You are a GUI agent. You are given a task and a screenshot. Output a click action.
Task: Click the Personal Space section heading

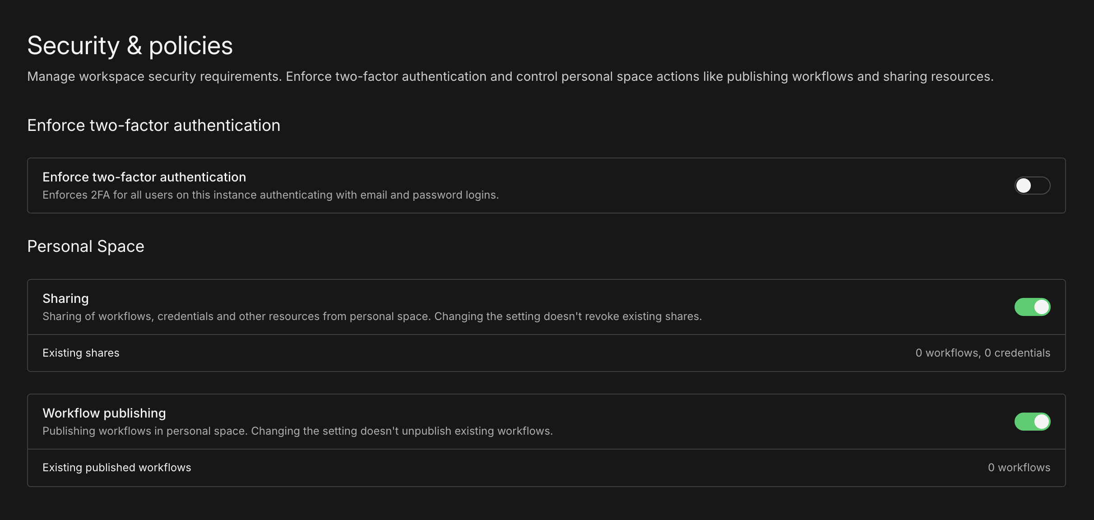tap(86, 246)
